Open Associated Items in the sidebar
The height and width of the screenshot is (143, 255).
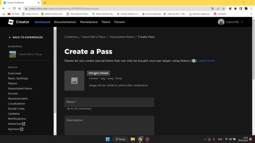click(x=20, y=88)
